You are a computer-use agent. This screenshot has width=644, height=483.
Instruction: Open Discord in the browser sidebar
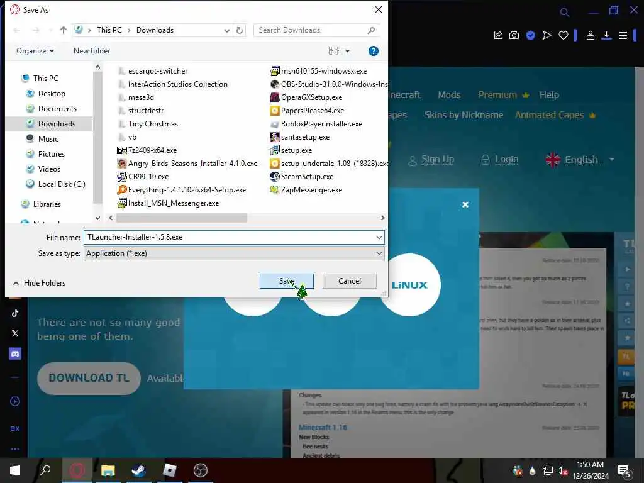point(15,353)
